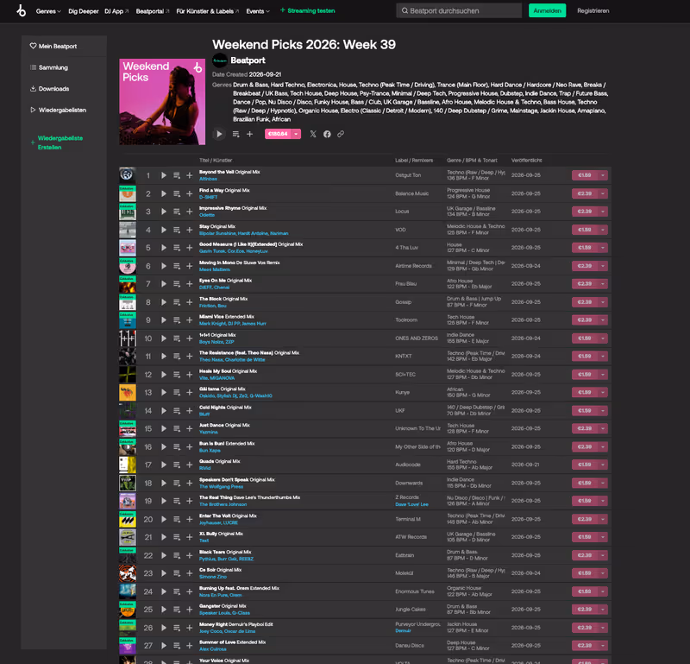Buy Find a Way for €2.39
The height and width of the screenshot is (664, 690).
pos(585,193)
